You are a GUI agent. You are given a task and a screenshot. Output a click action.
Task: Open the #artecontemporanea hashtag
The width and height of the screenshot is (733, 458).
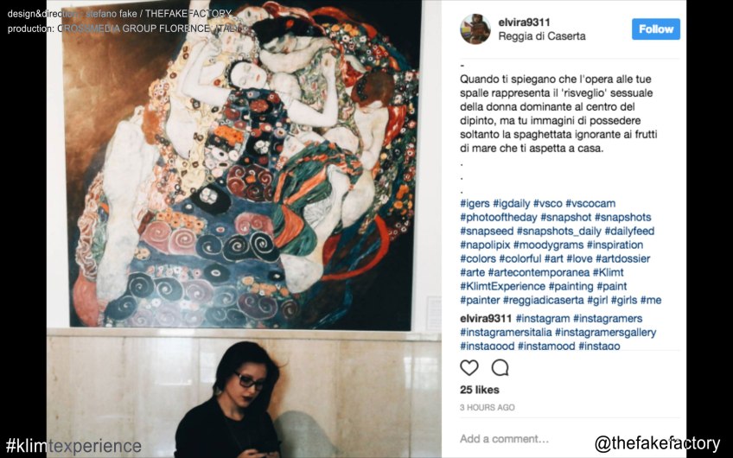tap(539, 272)
